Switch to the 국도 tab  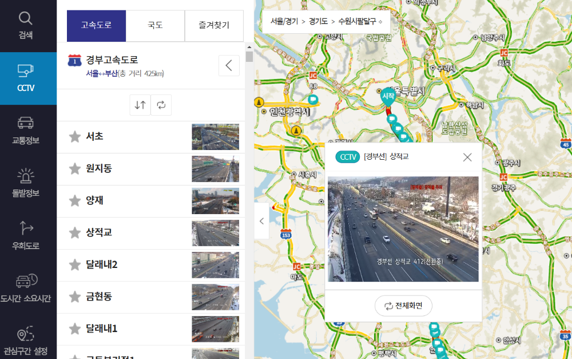(x=155, y=26)
